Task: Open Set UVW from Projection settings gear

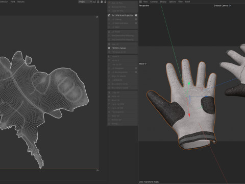Action: click(x=136, y=15)
